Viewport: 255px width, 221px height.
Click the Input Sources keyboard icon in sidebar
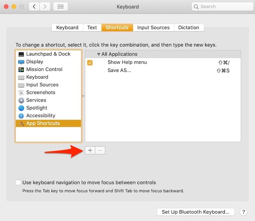pyautogui.click(x=21, y=85)
